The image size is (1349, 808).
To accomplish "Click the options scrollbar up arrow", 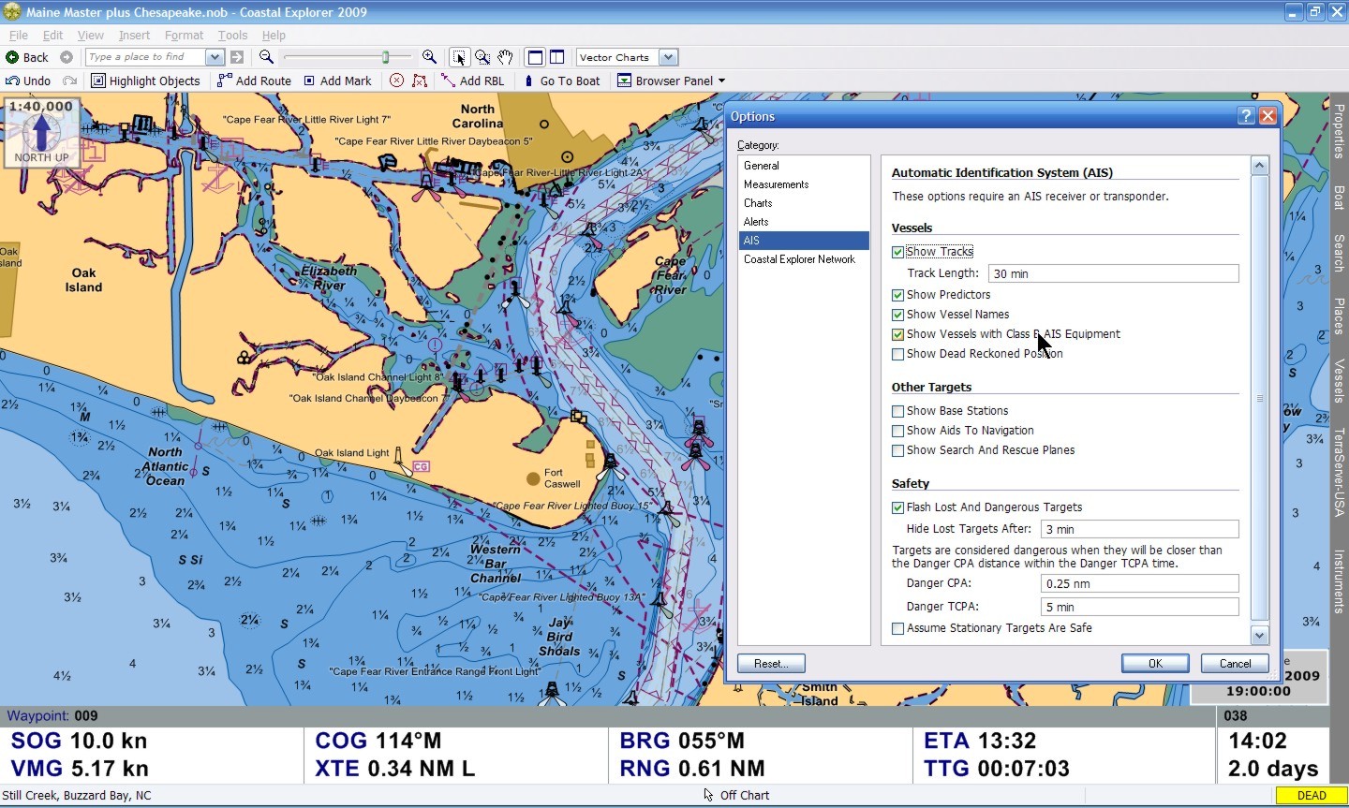I will pyautogui.click(x=1259, y=166).
